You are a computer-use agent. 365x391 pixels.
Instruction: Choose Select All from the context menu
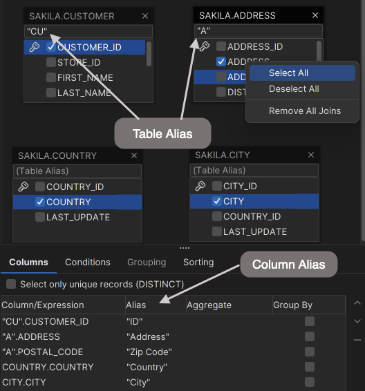coord(302,73)
